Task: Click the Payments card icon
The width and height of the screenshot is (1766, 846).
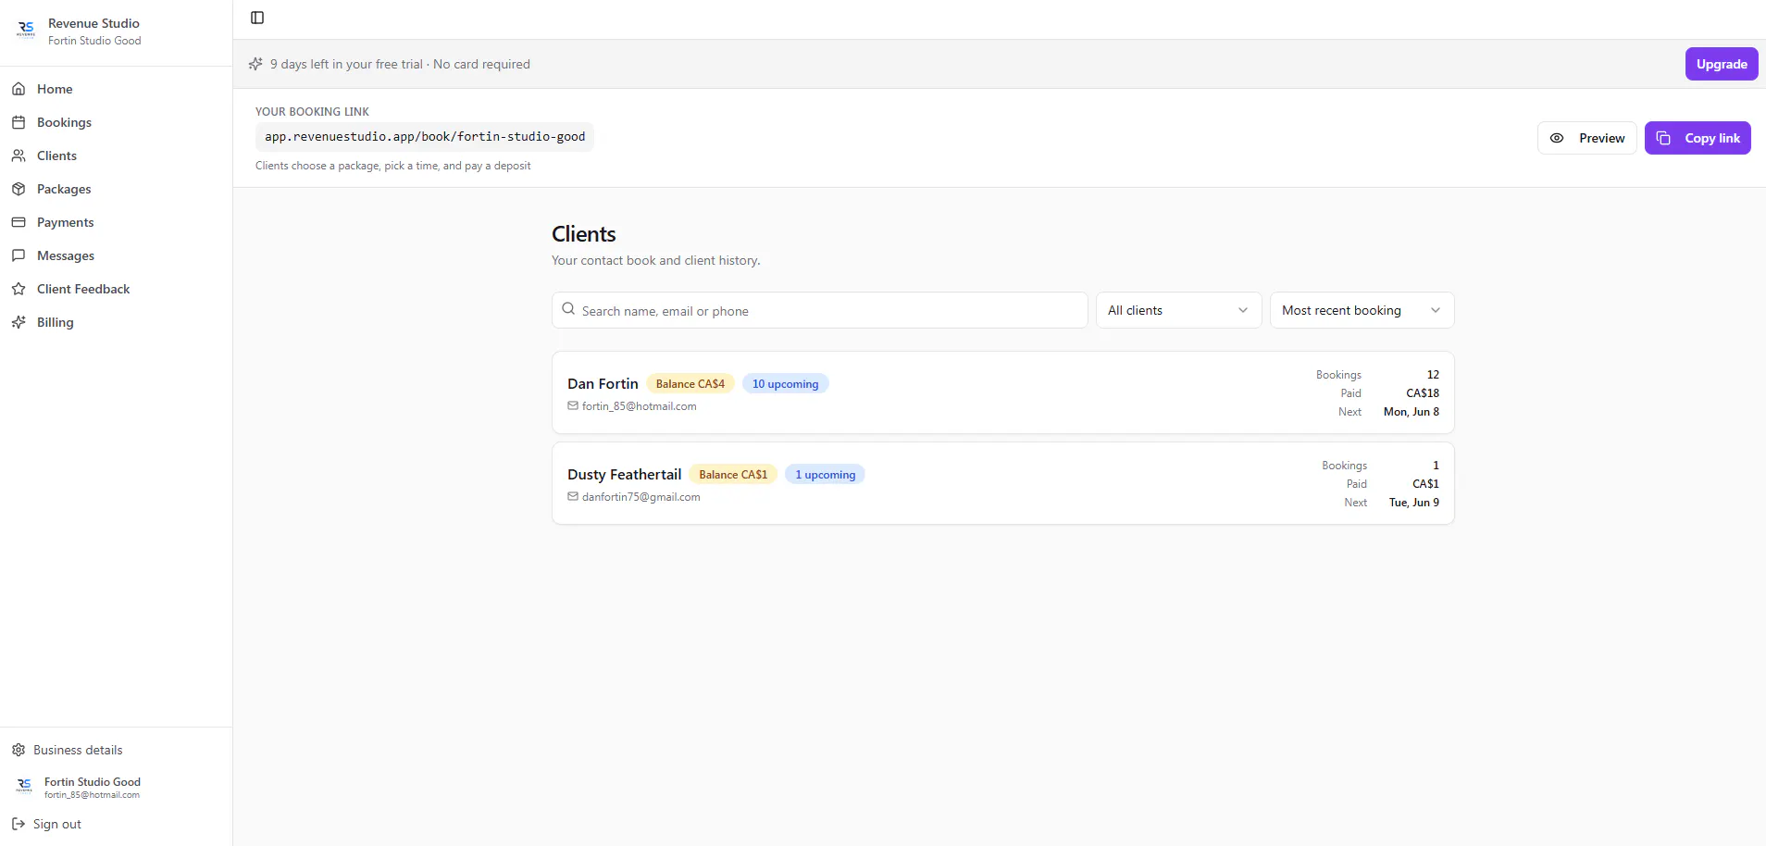Action: 19,222
